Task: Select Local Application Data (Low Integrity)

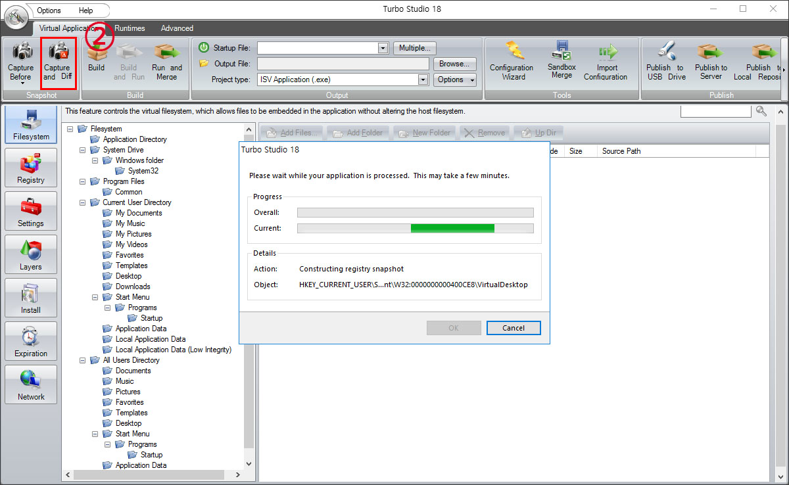Action: (x=174, y=350)
